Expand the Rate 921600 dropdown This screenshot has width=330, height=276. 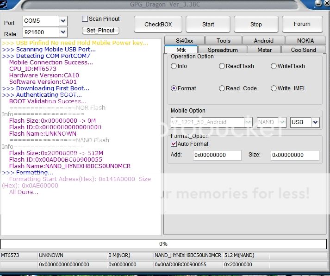point(63,32)
